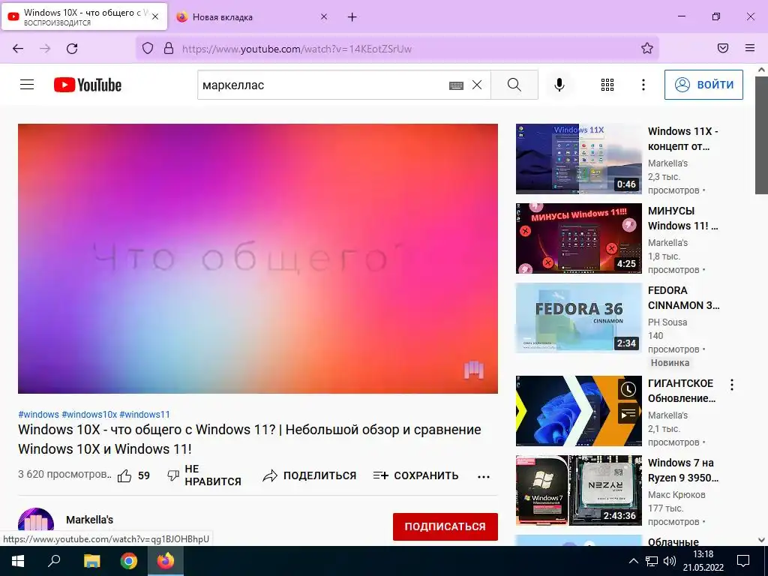Open more actions ellipsis under video
This screenshot has width=768, height=576.
pos(484,476)
